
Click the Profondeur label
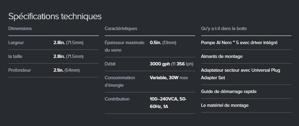(20, 70)
